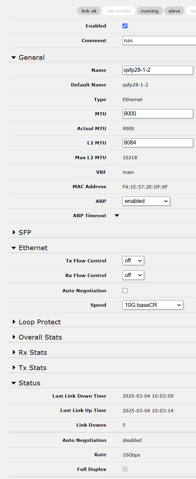Click the 'running' status badge
Image resolution: width=196 pixels, height=479 pixels.
[x=149, y=10]
